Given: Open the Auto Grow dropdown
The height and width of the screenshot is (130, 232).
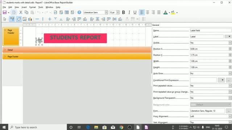Looking at the screenshot, I should pyautogui.click(x=230, y=73).
